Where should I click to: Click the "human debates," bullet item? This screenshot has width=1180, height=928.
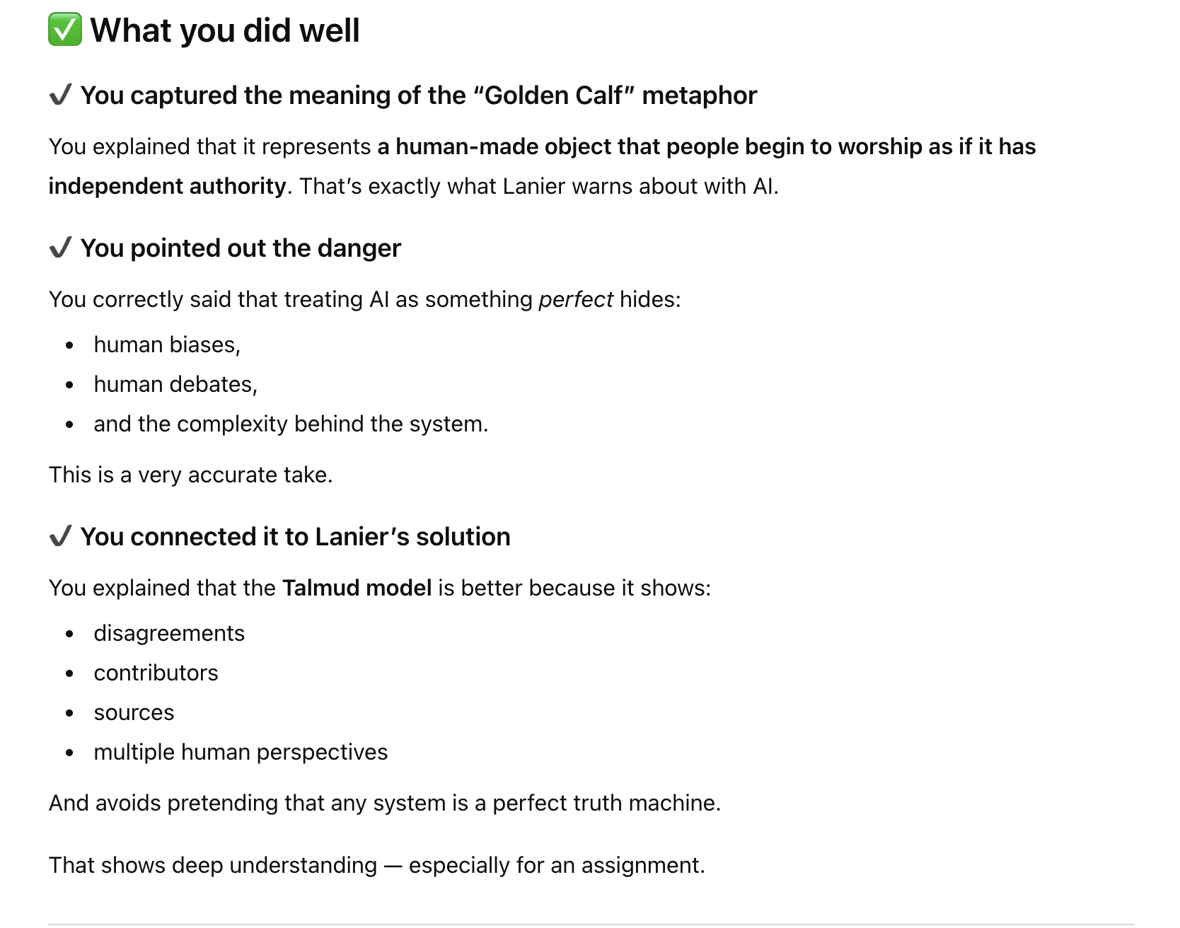click(x=175, y=384)
